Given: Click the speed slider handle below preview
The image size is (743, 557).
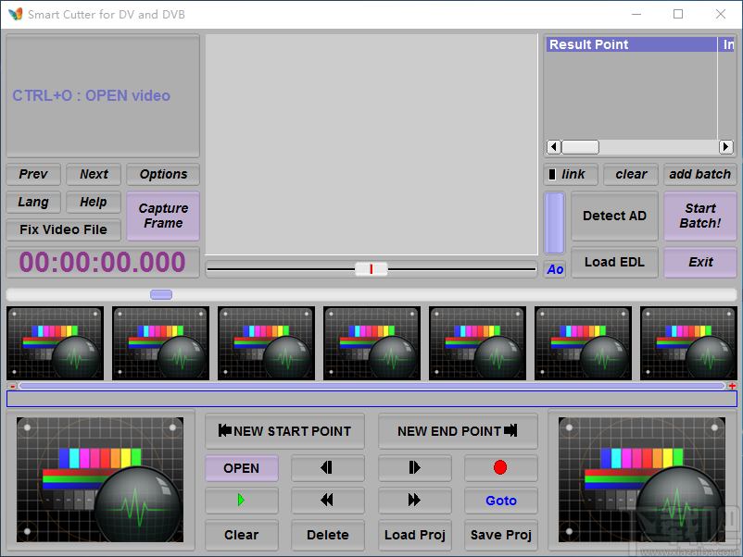Looking at the screenshot, I should click(371, 269).
